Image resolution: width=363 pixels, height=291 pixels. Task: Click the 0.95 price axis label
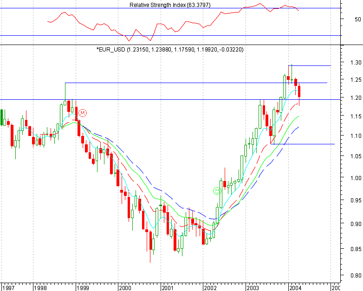pyautogui.click(x=356, y=200)
